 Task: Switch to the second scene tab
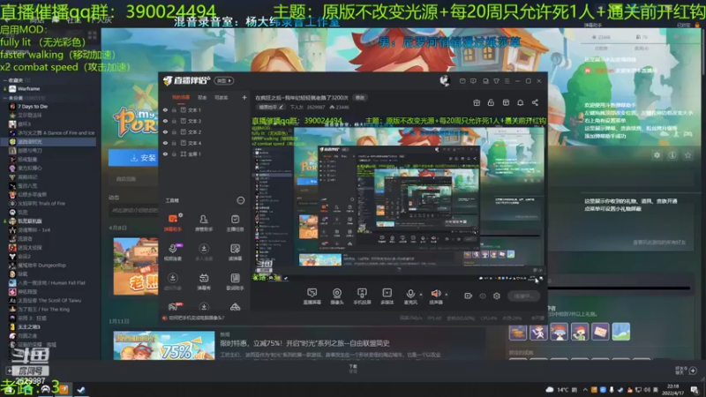pyautogui.click(x=202, y=97)
